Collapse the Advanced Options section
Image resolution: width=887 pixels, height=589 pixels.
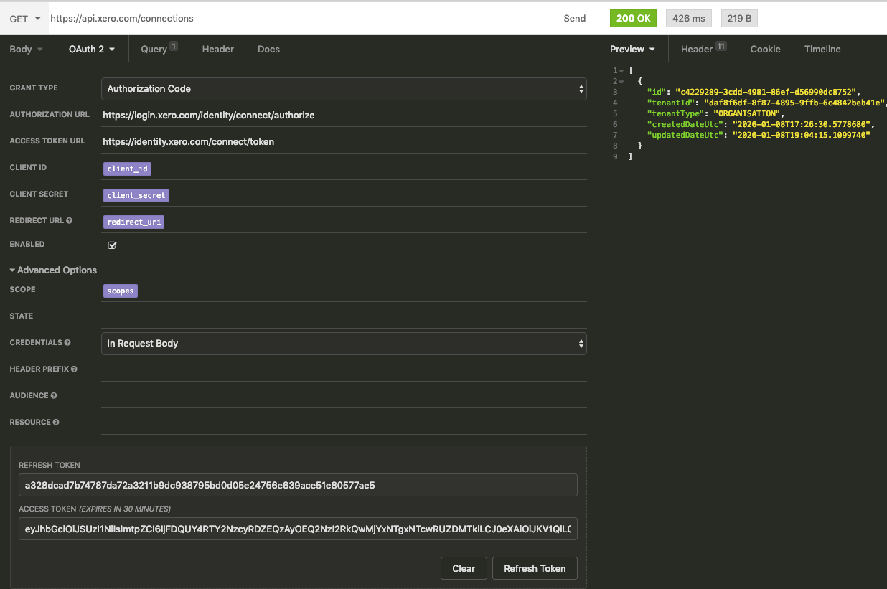pos(53,270)
